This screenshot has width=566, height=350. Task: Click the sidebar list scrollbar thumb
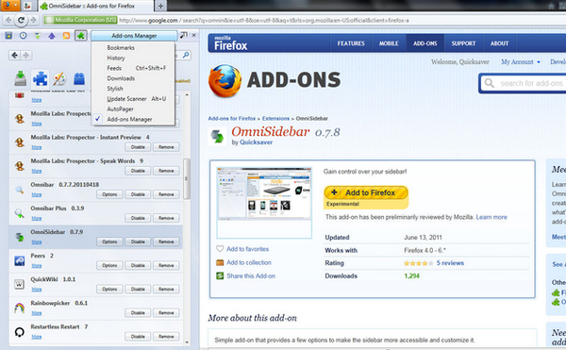click(x=187, y=178)
